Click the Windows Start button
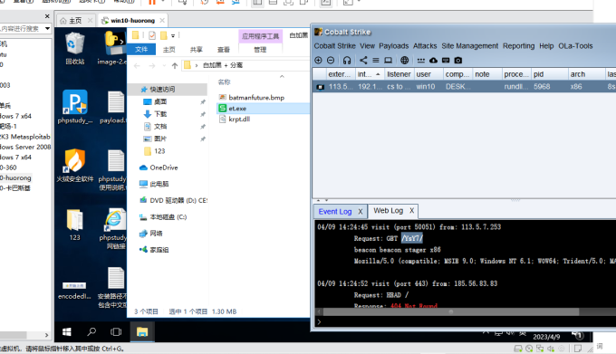 (x=67, y=332)
